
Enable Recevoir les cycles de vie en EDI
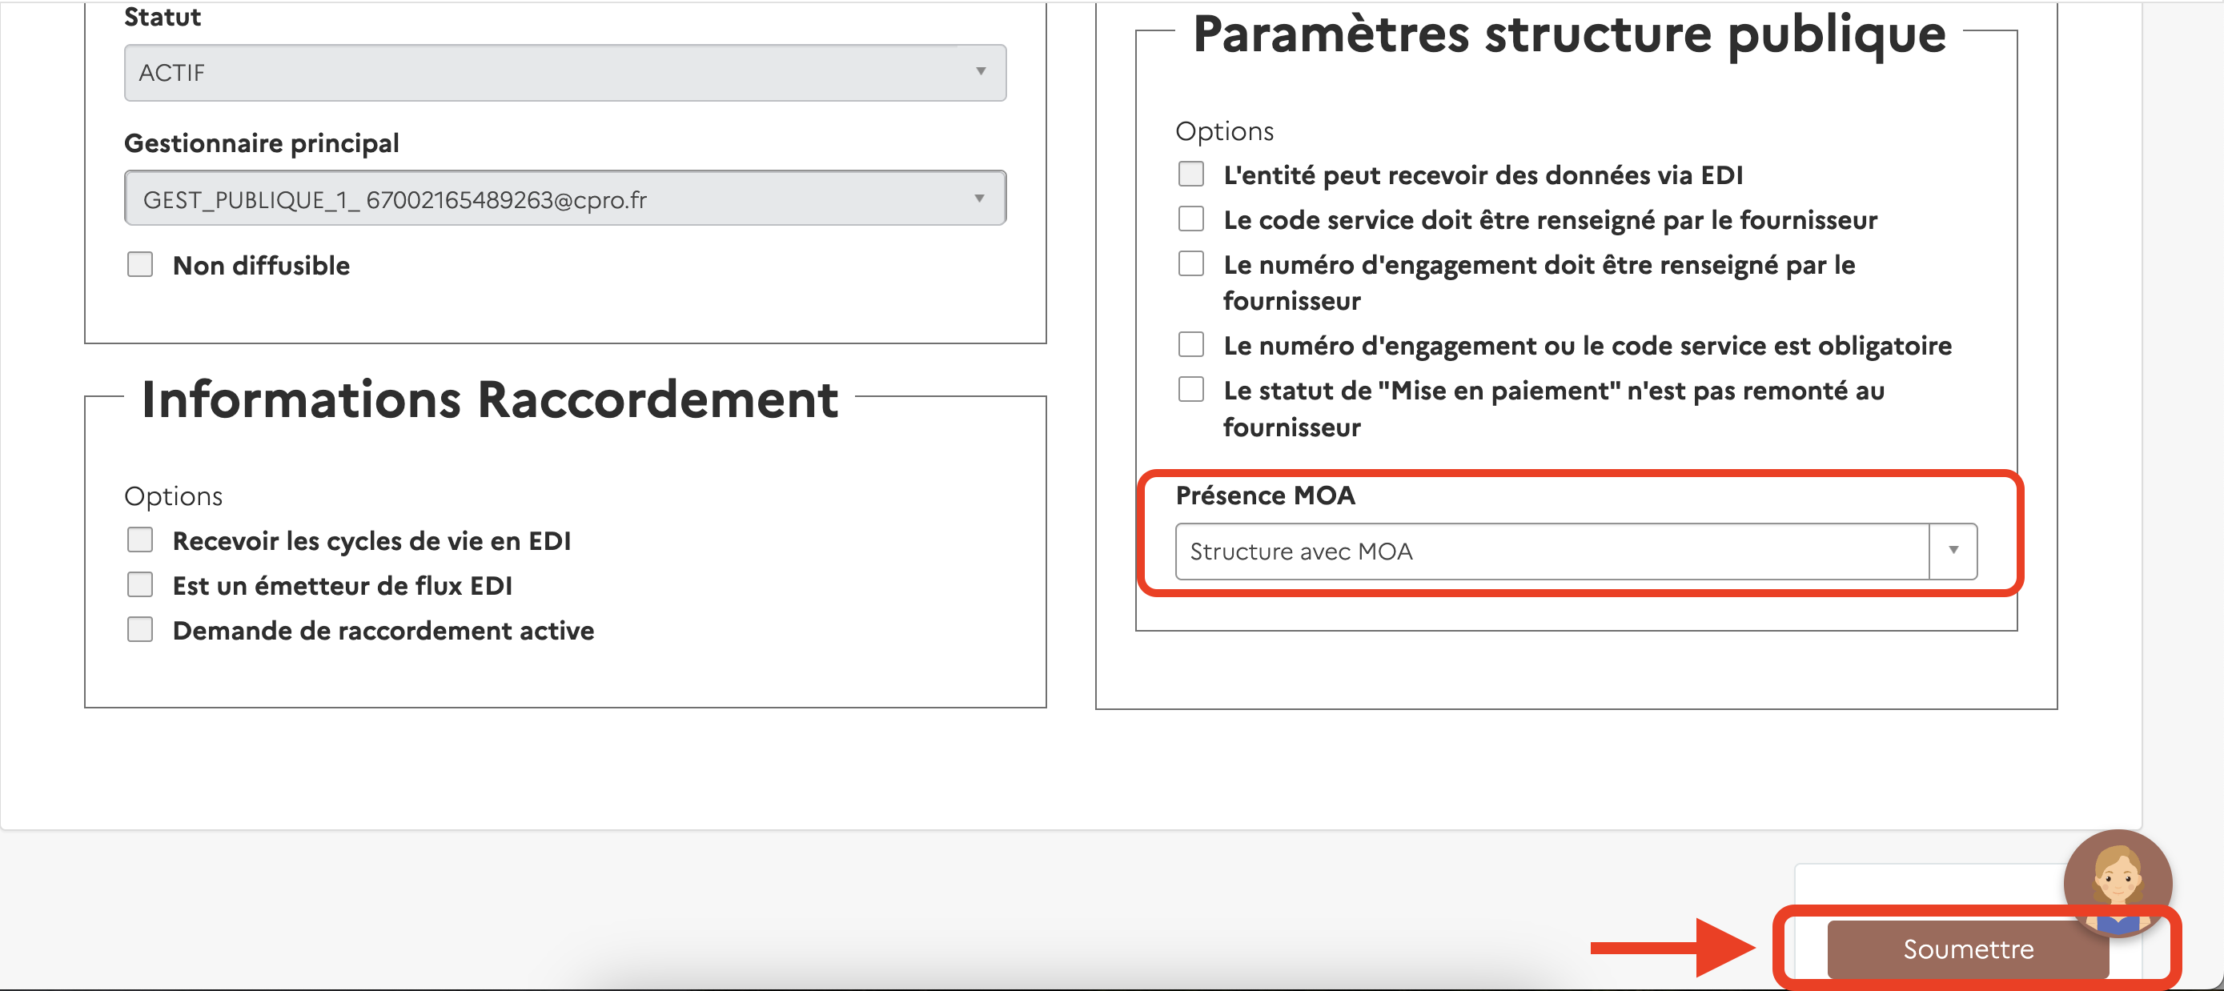click(140, 540)
